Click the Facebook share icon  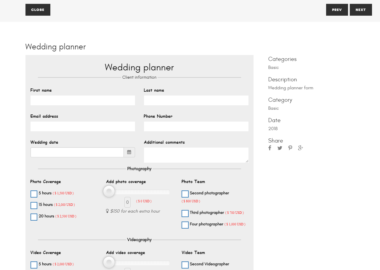[x=270, y=148]
